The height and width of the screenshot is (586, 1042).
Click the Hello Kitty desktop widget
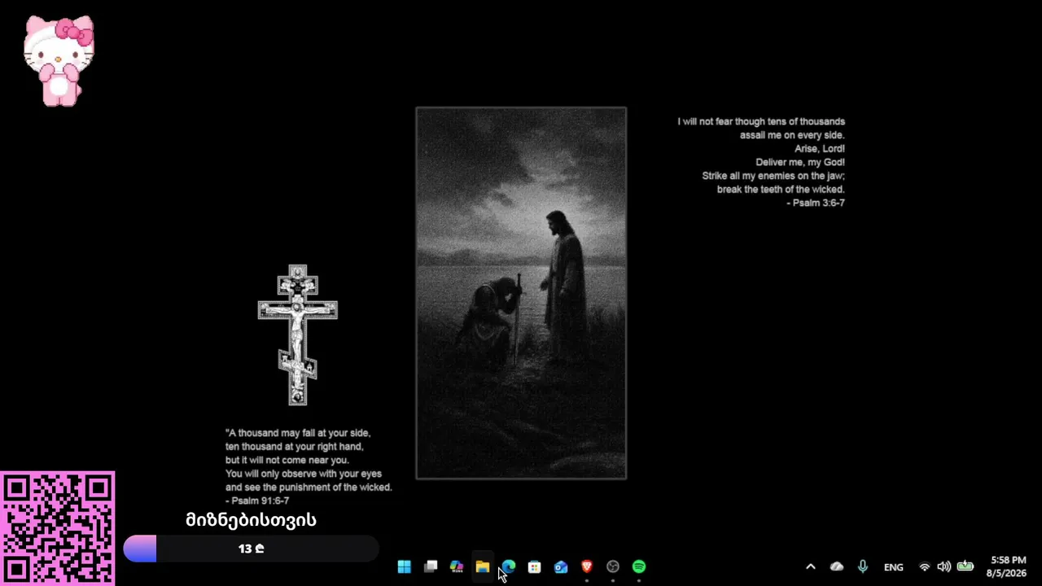pyautogui.click(x=59, y=61)
